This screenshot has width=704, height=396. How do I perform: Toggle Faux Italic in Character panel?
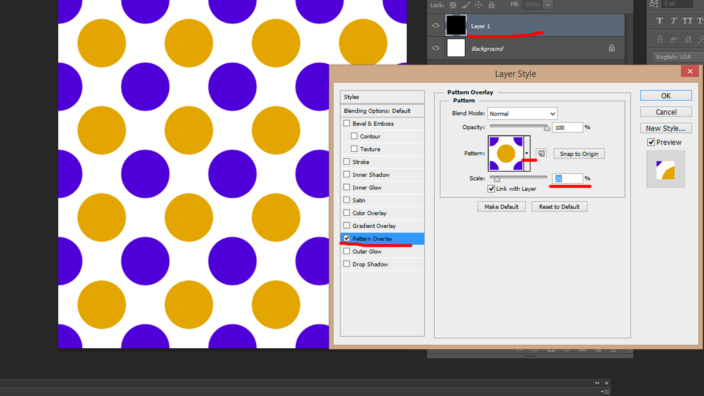(674, 21)
